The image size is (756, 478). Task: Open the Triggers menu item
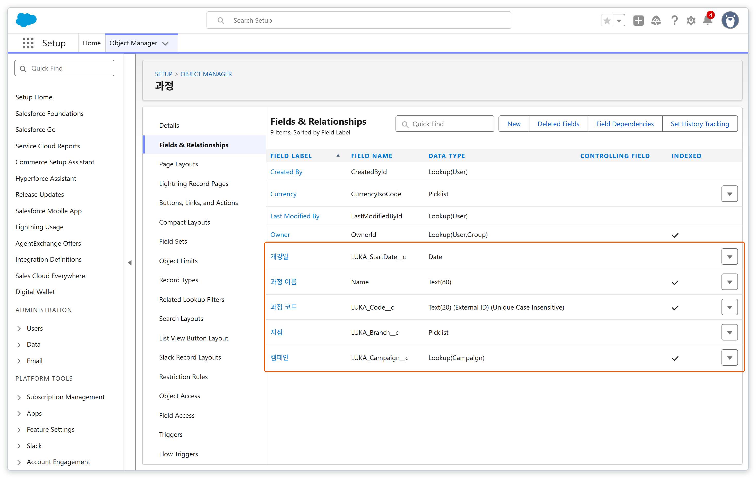pyautogui.click(x=170, y=435)
